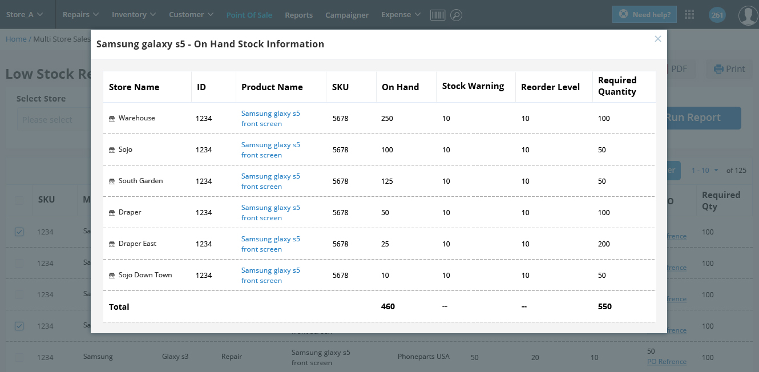Screen dimensions: 759x372
Task: Open Point Of Sale menu item
Action: click(249, 15)
